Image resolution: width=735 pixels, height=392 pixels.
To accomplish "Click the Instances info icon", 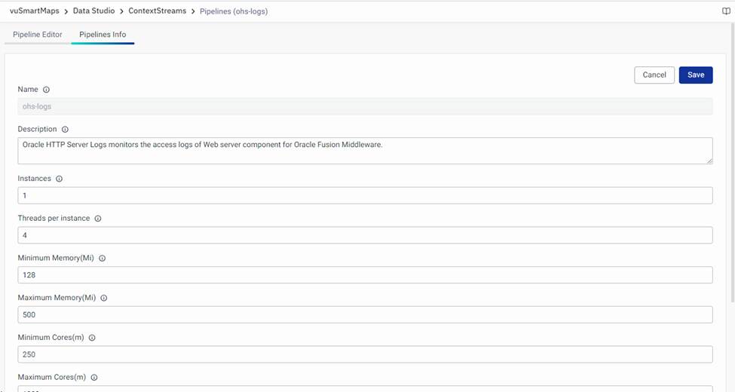I will (59, 179).
